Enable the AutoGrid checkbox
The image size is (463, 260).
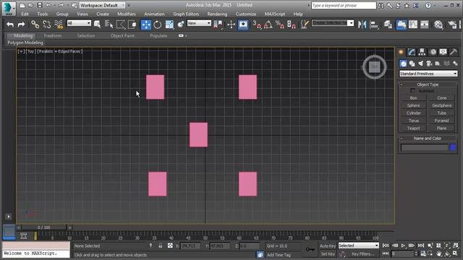pos(413,91)
